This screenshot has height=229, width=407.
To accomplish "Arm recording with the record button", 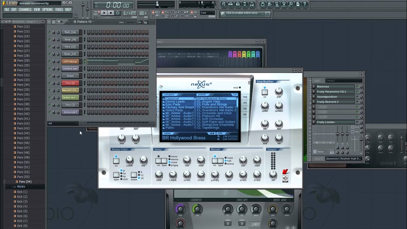I will point(118,13).
